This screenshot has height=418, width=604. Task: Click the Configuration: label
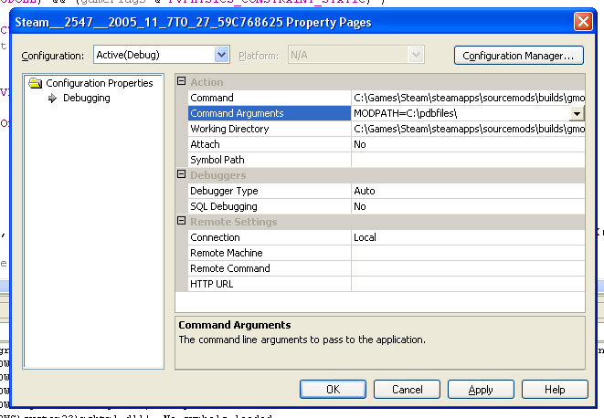[x=52, y=56]
